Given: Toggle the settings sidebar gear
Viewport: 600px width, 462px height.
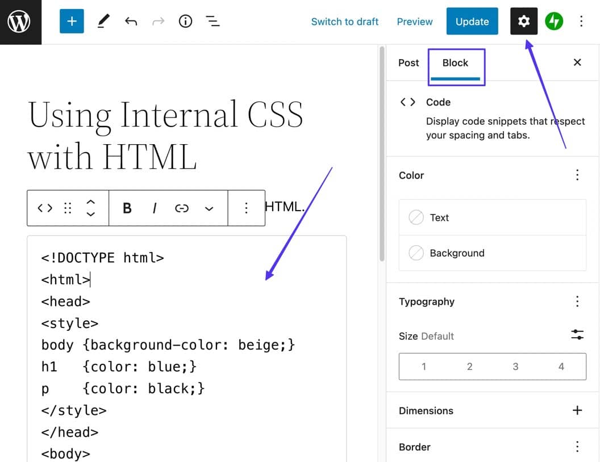Looking at the screenshot, I should coord(523,21).
